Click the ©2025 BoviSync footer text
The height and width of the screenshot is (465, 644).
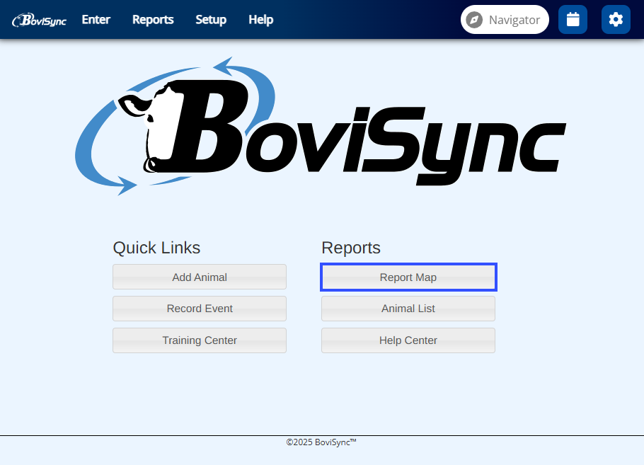[x=321, y=442]
